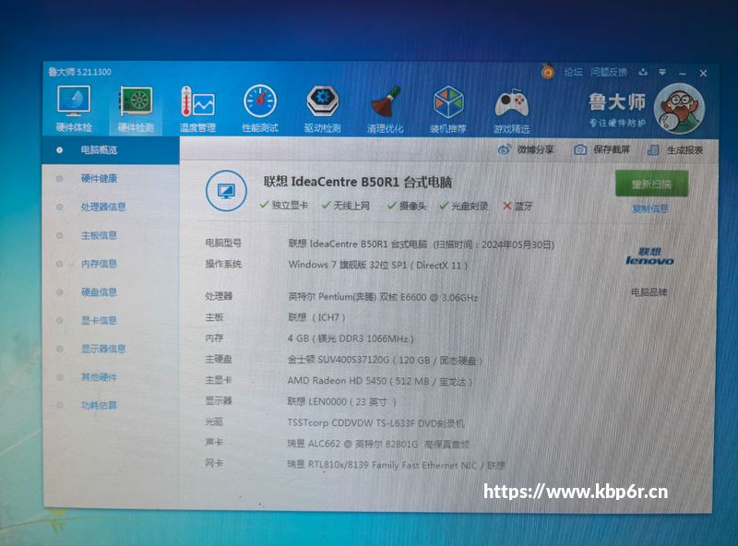Click the 金士顿 SUV400S37120G disk value
Screen dimensions: 738x546
[x=385, y=360]
